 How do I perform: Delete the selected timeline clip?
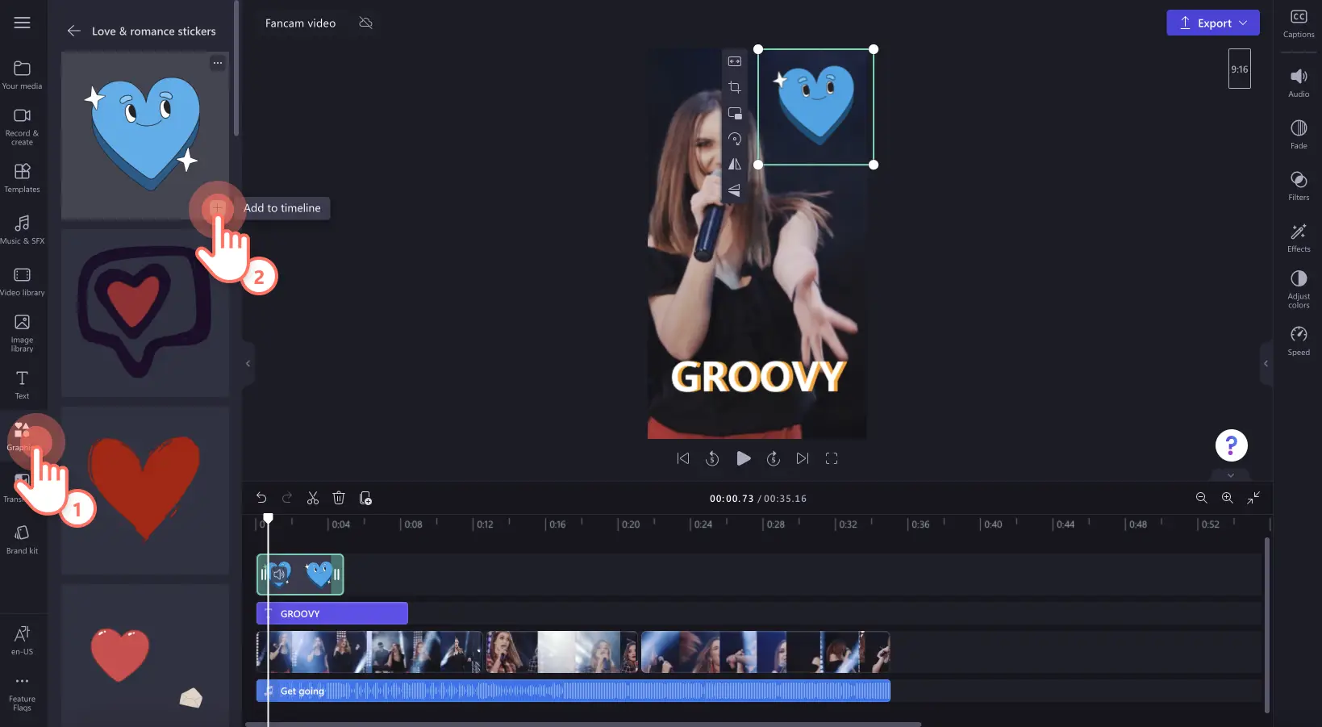[x=339, y=498]
